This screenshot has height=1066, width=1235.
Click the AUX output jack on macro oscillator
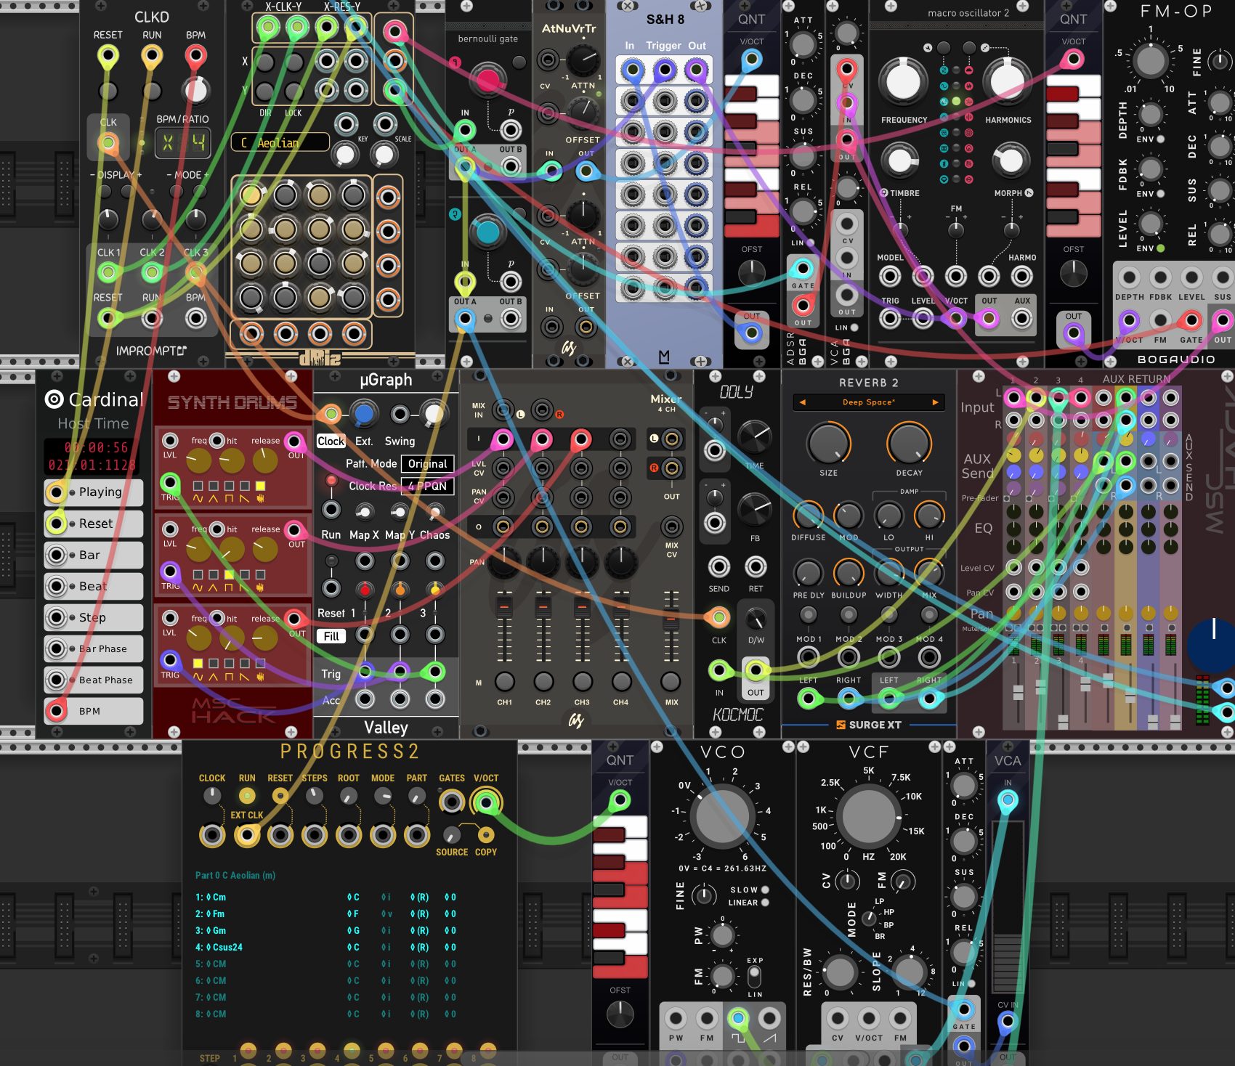1022,318
